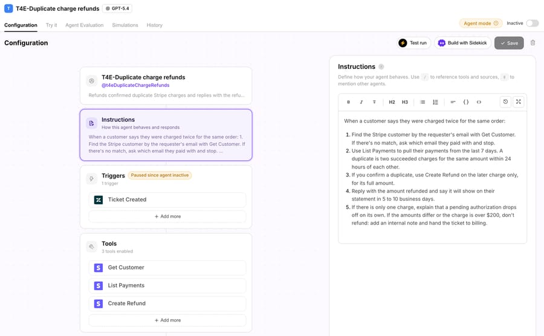The height and width of the screenshot is (336, 544).
Task: Open the @t4eDuplicateChargeRefunds handle link
Action: pos(135,85)
